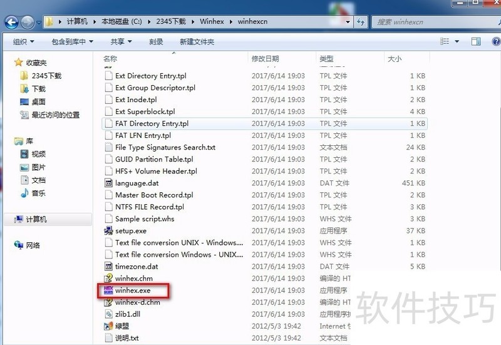The width and height of the screenshot is (501, 345).
Task: Sort by the 修改日期 column header
Action: pyautogui.click(x=265, y=59)
